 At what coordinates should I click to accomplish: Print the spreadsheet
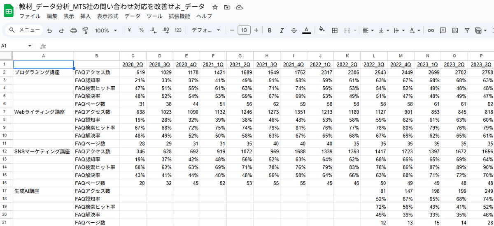coord(74,30)
